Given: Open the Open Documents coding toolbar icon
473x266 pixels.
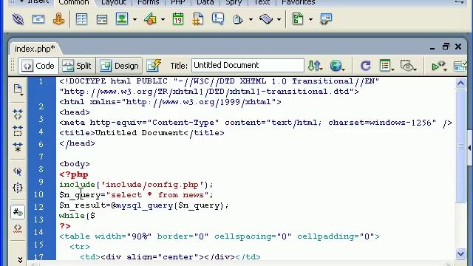Looking at the screenshot, I should (18, 89).
